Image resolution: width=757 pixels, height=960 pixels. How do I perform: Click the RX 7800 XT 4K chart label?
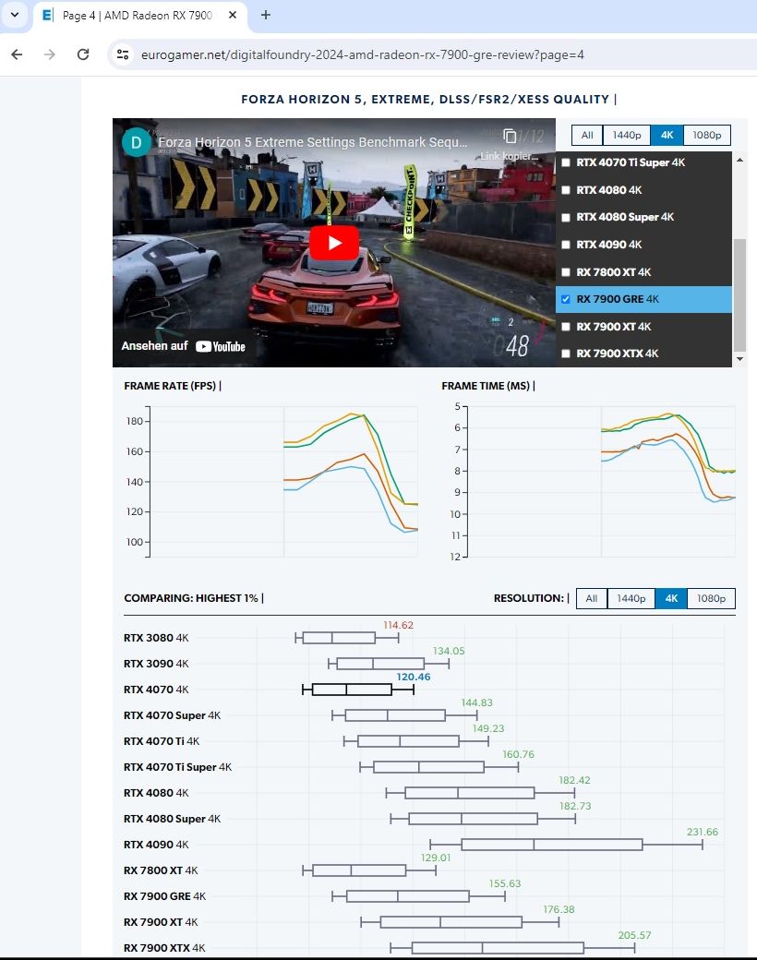point(161,870)
